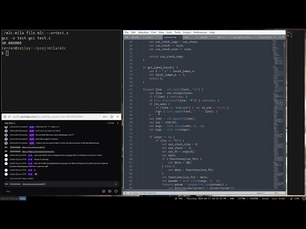Open the Edit menu

[x=133, y=32]
